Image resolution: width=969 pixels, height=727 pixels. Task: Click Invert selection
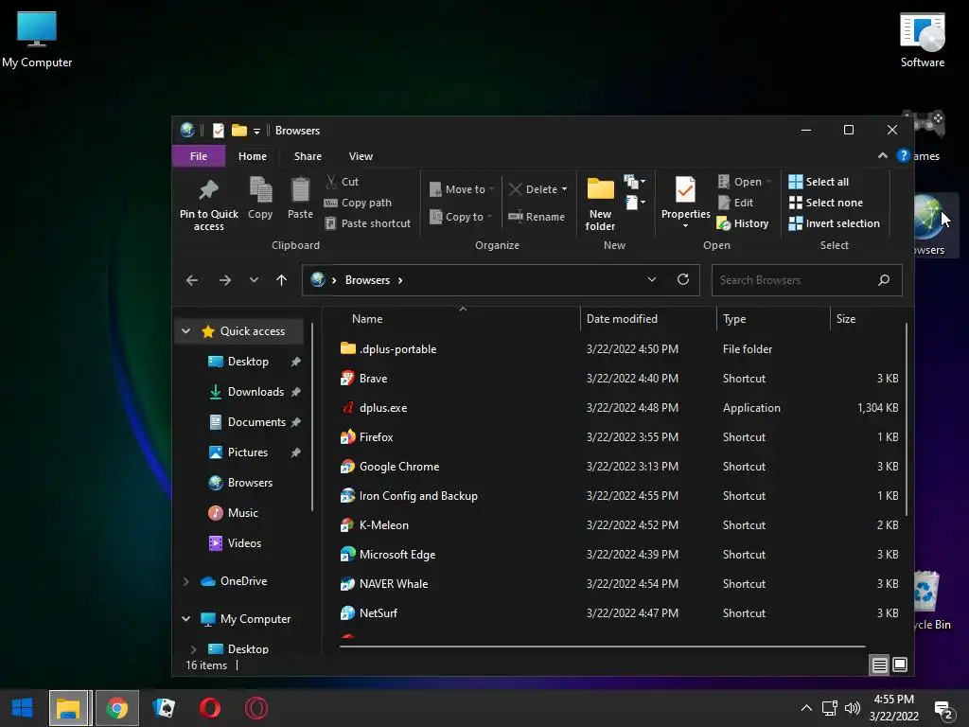pos(834,223)
